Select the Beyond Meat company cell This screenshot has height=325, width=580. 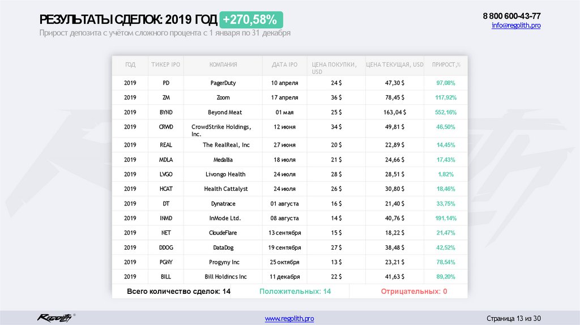[x=225, y=112]
